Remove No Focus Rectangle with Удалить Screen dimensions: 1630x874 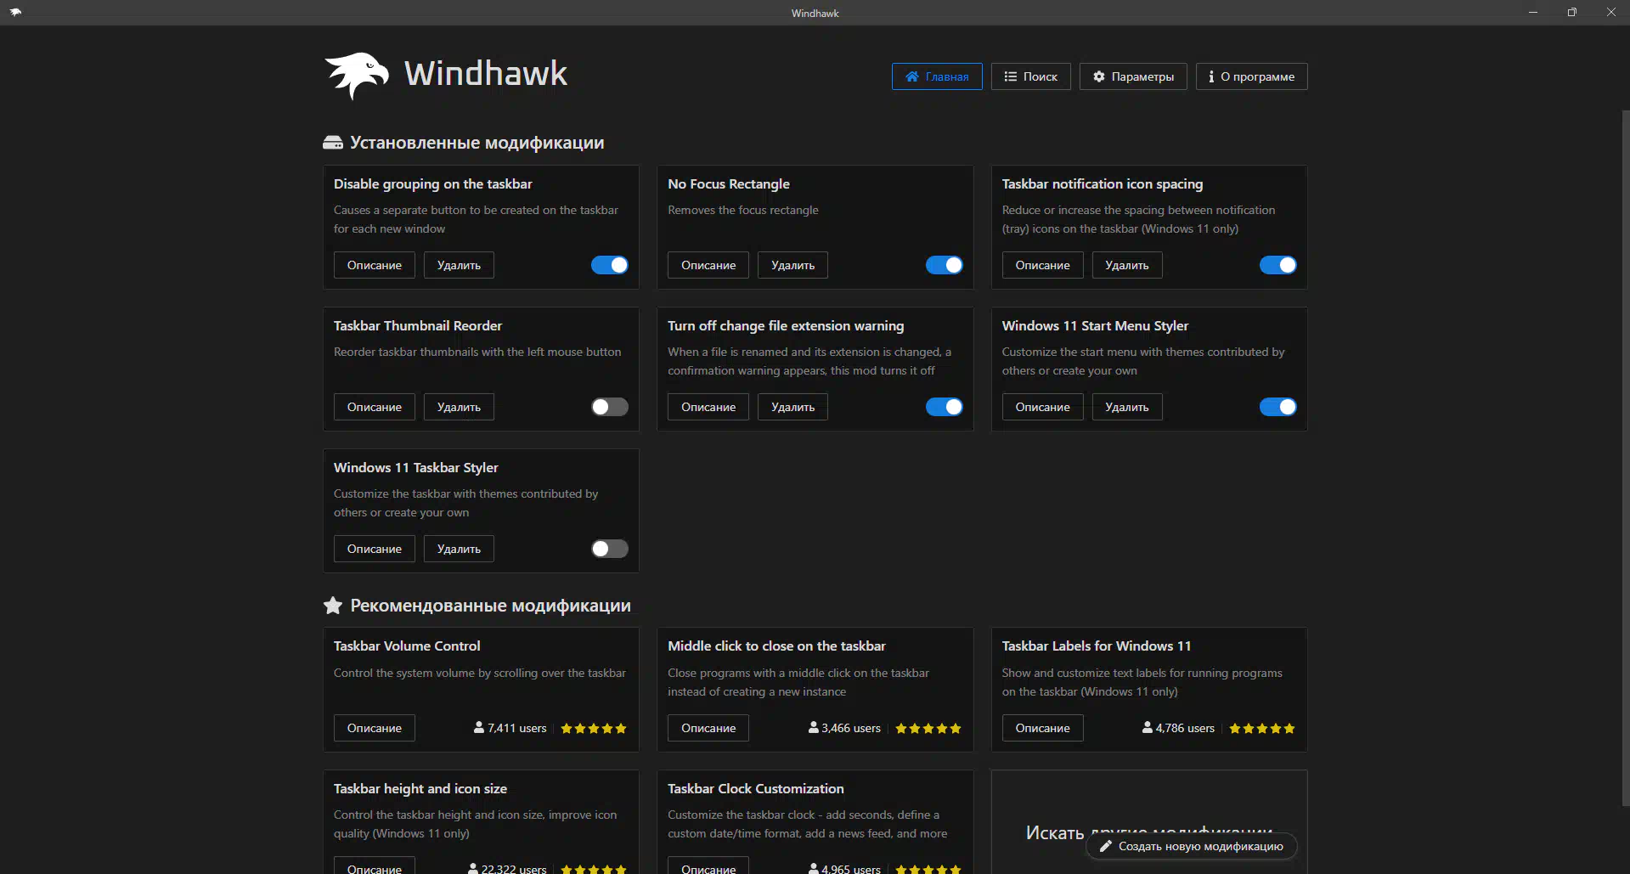point(792,265)
